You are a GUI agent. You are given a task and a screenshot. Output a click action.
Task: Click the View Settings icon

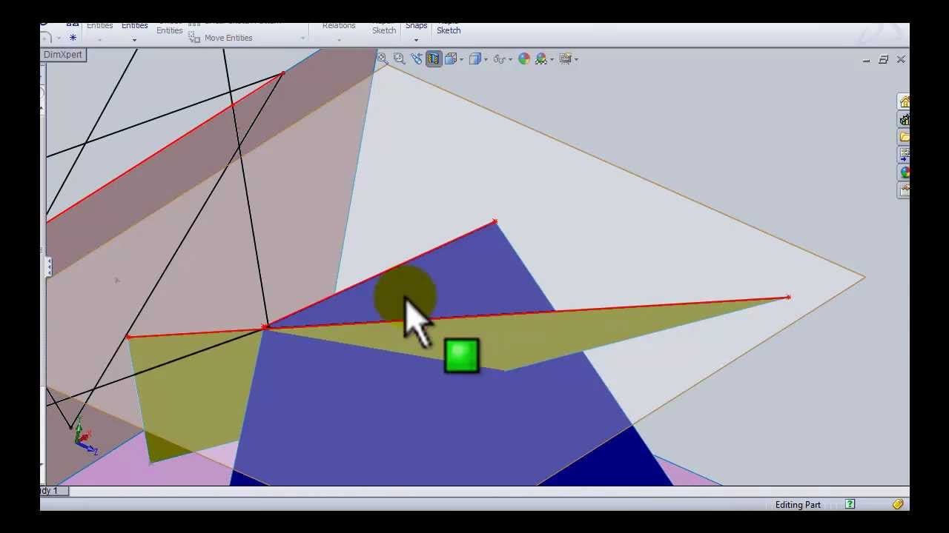565,58
